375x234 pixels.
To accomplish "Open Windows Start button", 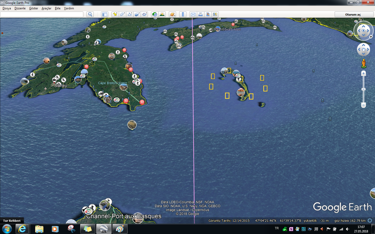I will [x=7, y=229].
